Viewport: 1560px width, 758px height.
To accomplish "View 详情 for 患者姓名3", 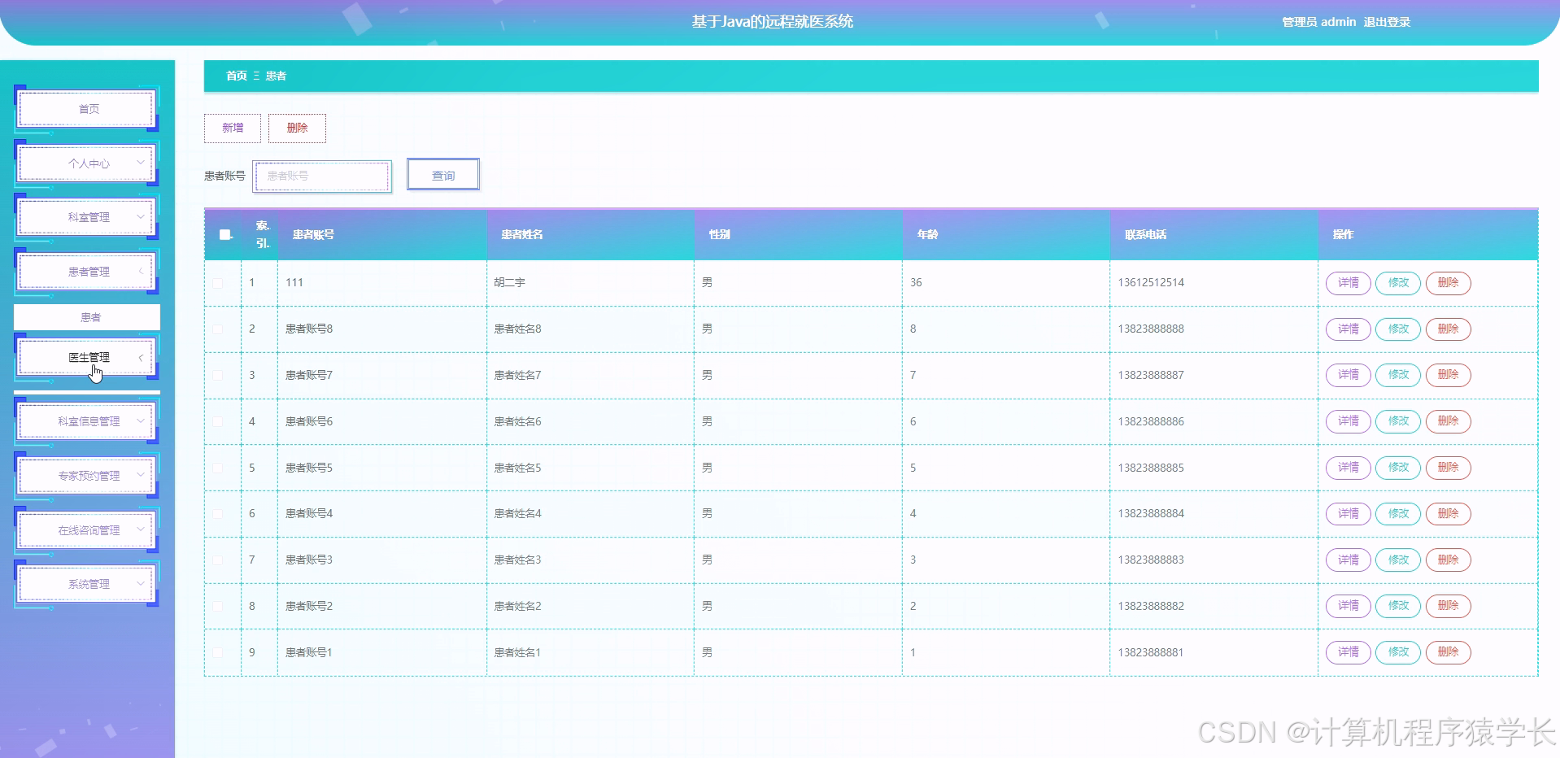I will pos(1349,560).
